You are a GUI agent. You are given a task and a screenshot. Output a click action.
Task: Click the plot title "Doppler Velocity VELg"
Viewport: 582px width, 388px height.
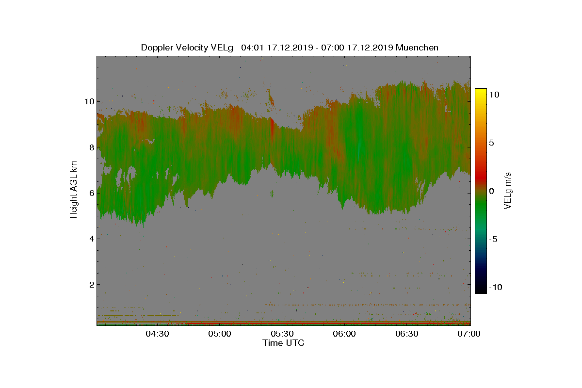click(x=187, y=48)
